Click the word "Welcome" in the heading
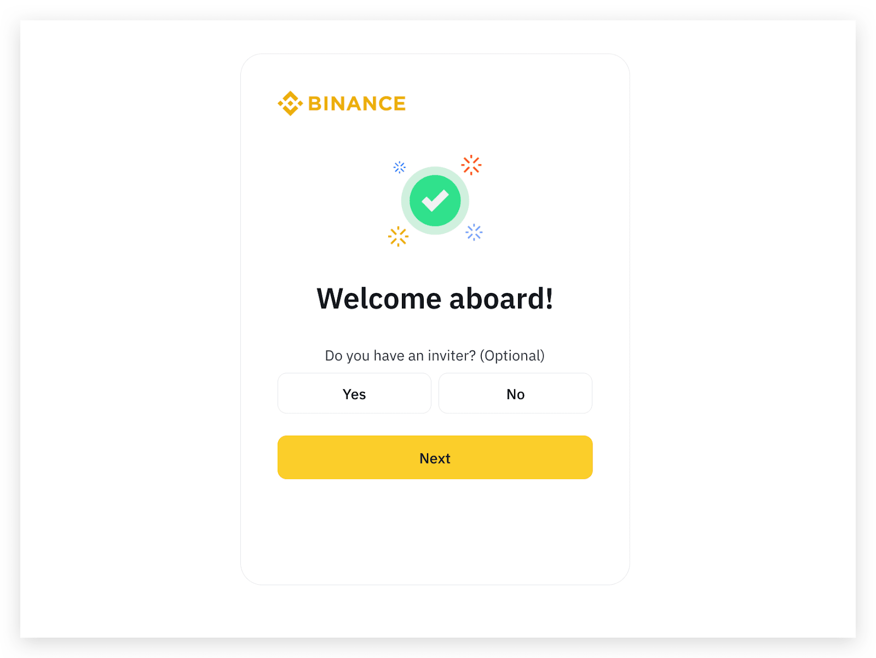Image resolution: width=876 pixels, height=658 pixels. [379, 299]
